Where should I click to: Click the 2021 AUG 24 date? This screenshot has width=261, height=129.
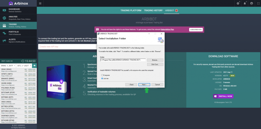pos(7,61)
